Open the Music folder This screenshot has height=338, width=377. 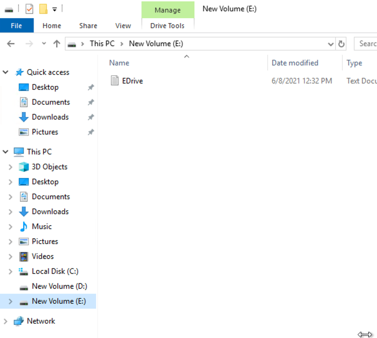coord(42,227)
